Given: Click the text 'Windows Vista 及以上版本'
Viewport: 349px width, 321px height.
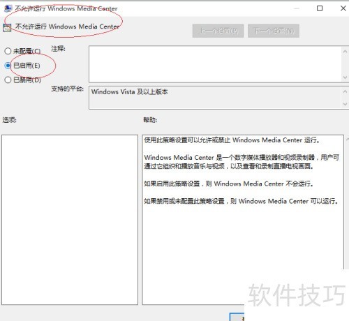Looking at the screenshot, I should (x=129, y=92).
